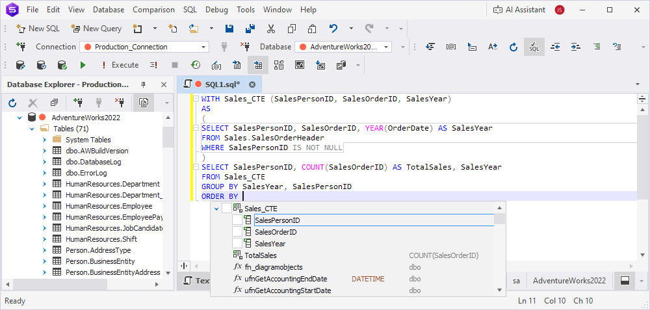This screenshot has height=310, width=650.
Task: Click the AI Assistant button
Action: (x=519, y=10)
